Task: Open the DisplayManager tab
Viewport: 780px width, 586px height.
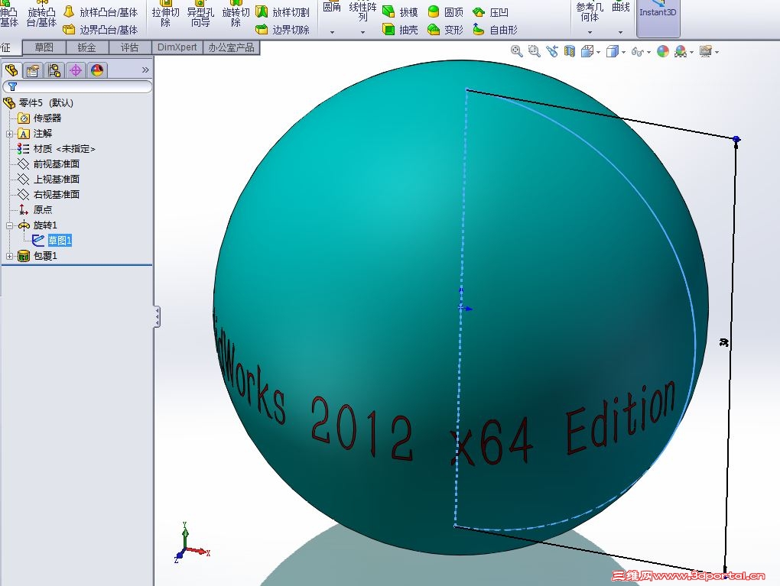Action: 97,70
